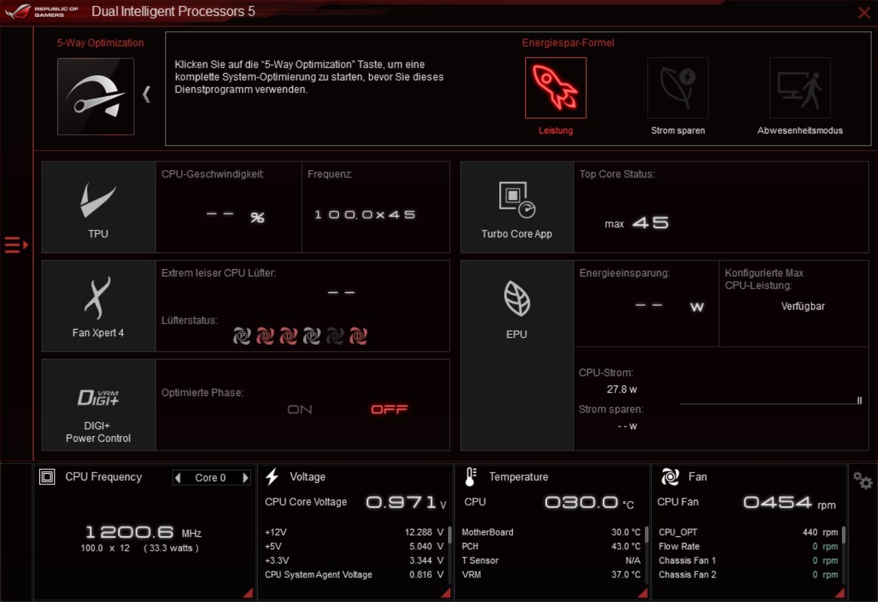Viewport: 878px width, 602px height.
Task: Click the CPU-Strom 27.8 w value
Action: [x=622, y=389]
